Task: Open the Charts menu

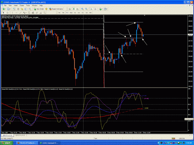Action: pyautogui.click(x=22, y=6)
